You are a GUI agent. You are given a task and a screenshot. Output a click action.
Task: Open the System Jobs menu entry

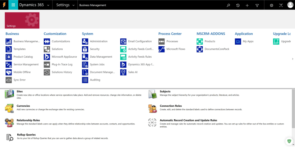(x=97, y=65)
